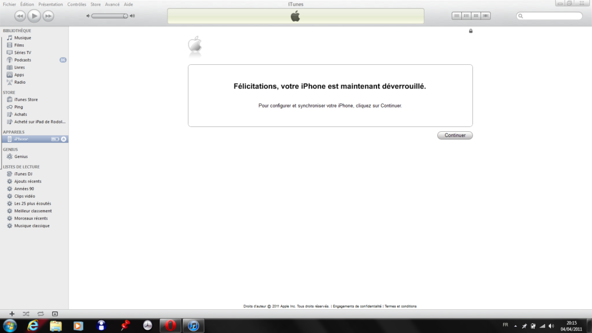This screenshot has width=592, height=333.
Task: Open Windows Media Player from the taskbar
Action: pos(78,325)
